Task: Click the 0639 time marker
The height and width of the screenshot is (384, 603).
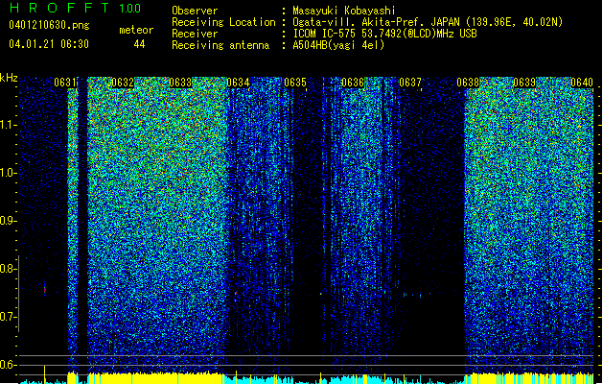Action: point(524,83)
